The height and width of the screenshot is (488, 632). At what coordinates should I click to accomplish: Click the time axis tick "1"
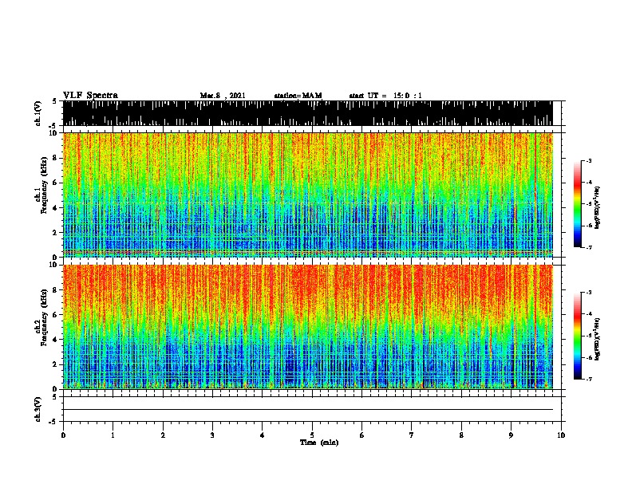coord(113,435)
